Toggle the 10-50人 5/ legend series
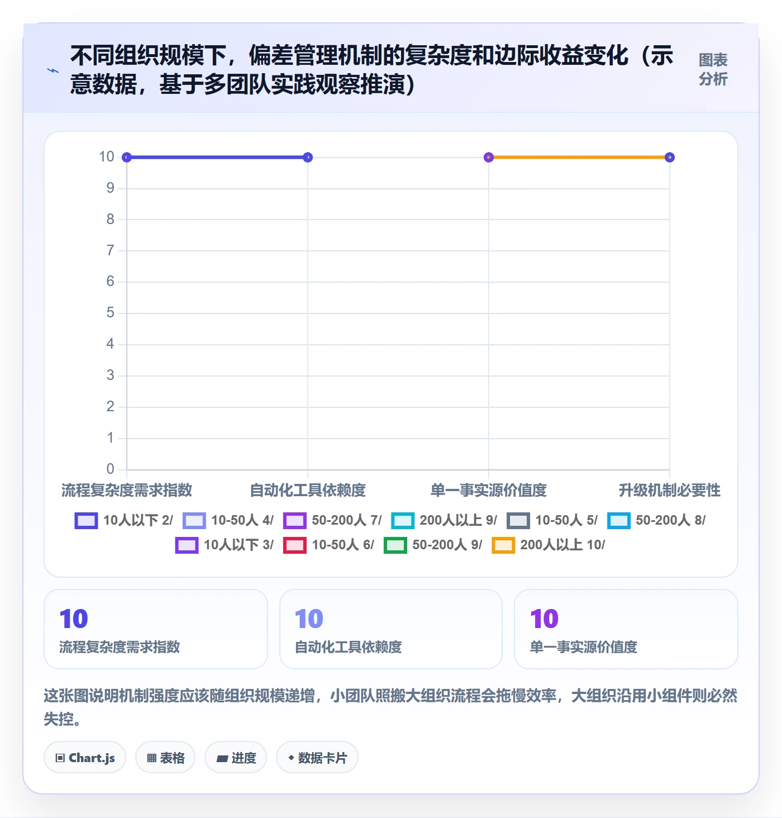 click(552, 520)
